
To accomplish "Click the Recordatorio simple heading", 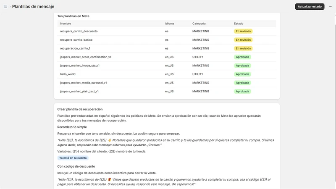I will pyautogui.click(x=72, y=127).
